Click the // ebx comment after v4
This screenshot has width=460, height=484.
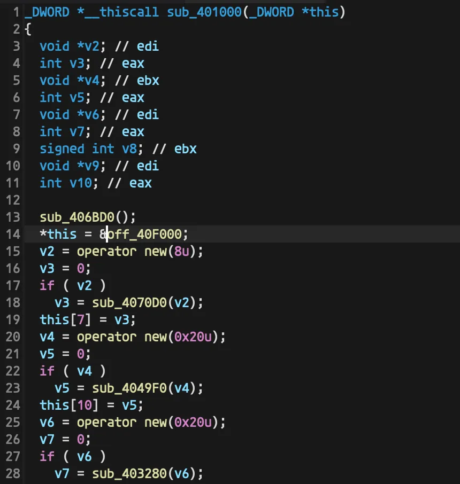point(137,81)
